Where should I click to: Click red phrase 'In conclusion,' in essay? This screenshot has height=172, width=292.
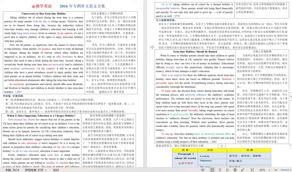17,84
